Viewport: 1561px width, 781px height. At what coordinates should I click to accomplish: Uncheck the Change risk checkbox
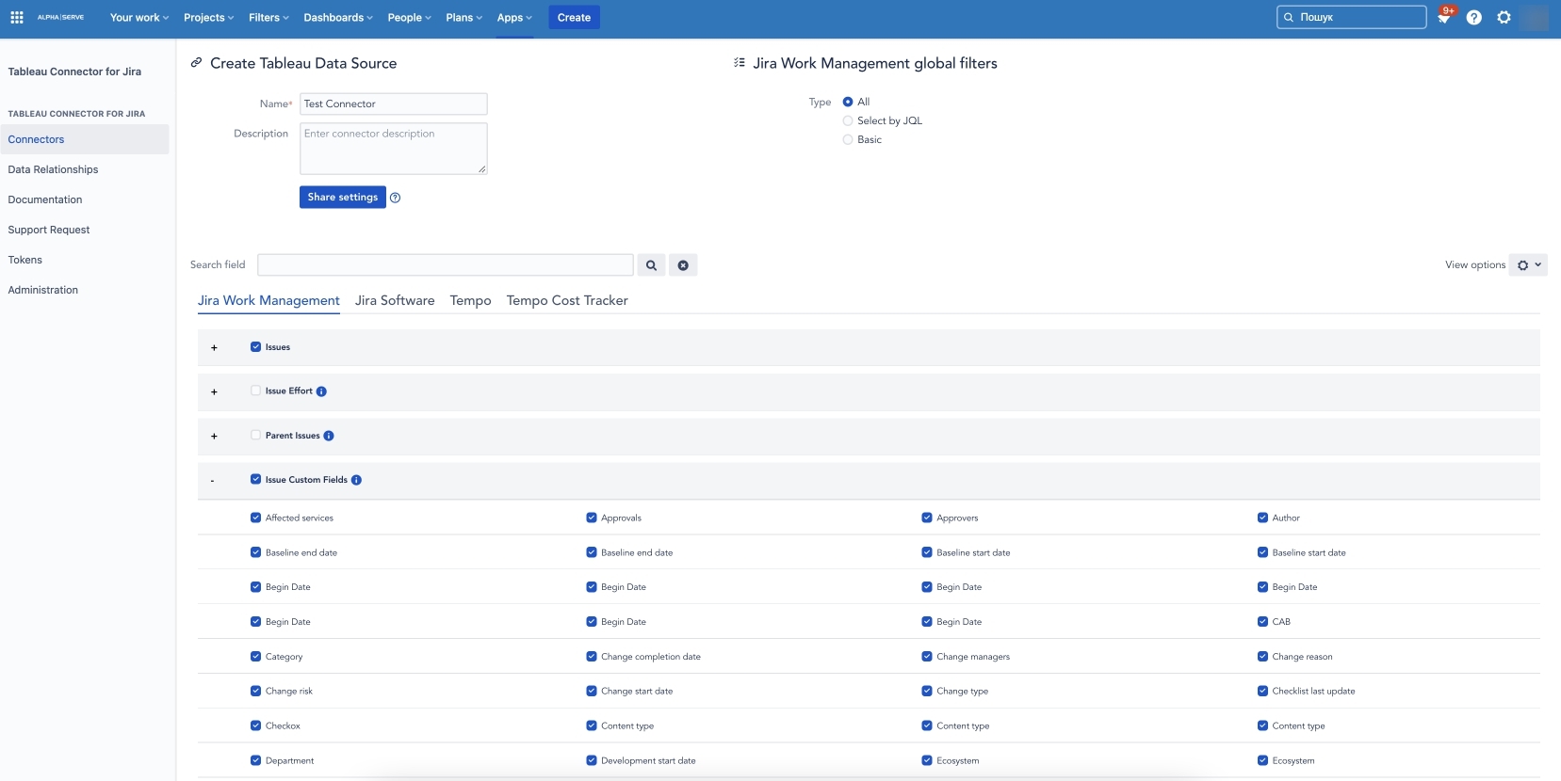pos(255,691)
